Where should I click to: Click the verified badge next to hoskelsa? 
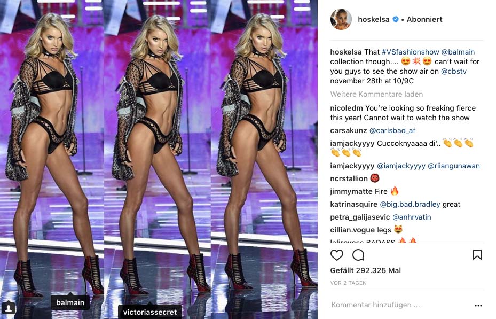click(x=396, y=19)
